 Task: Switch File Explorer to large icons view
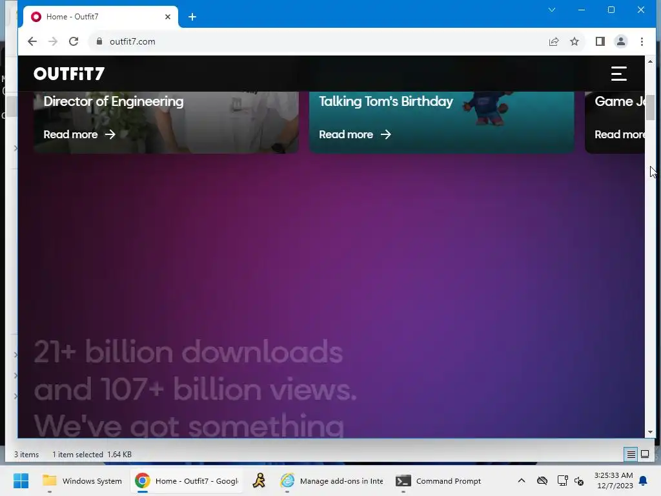[645, 454]
